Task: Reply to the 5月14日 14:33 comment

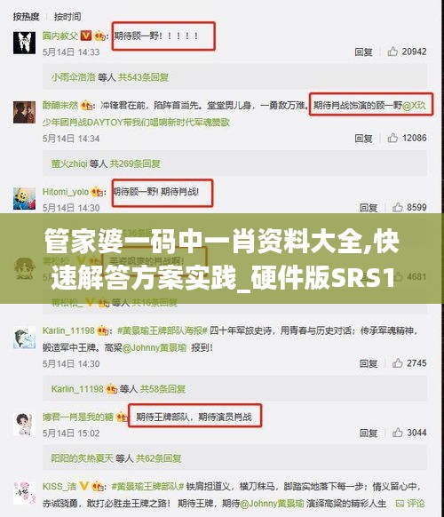Action: [363, 52]
